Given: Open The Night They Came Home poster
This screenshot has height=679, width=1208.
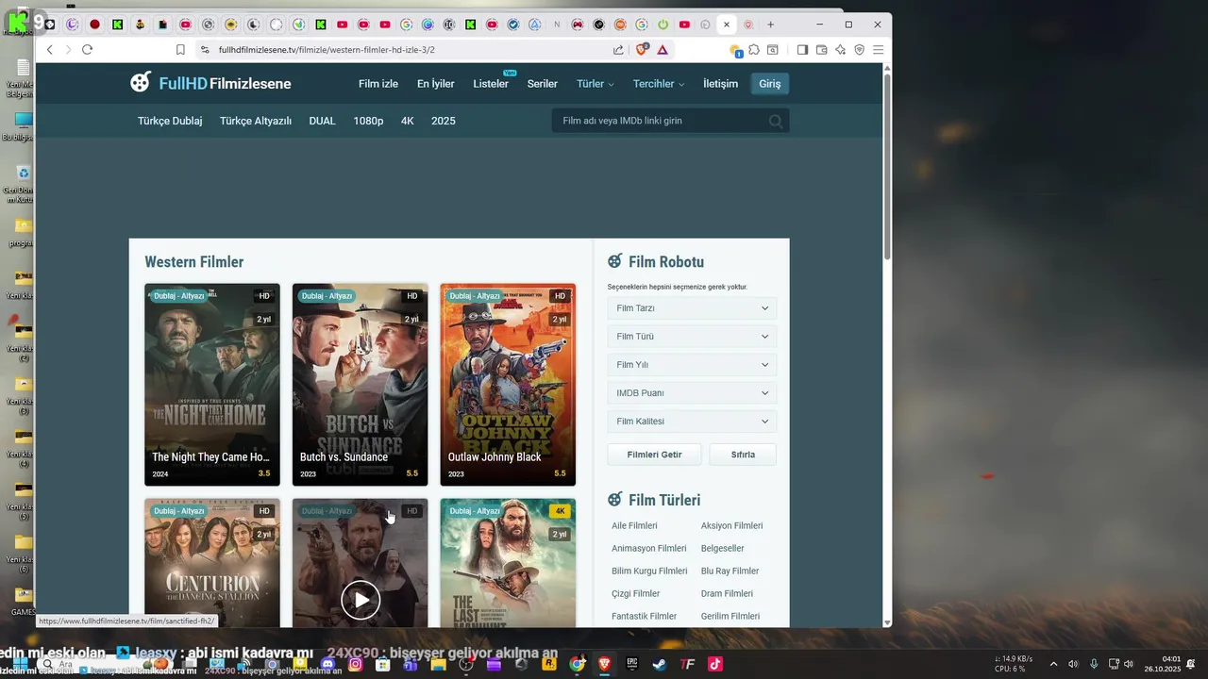Looking at the screenshot, I should click(x=212, y=385).
